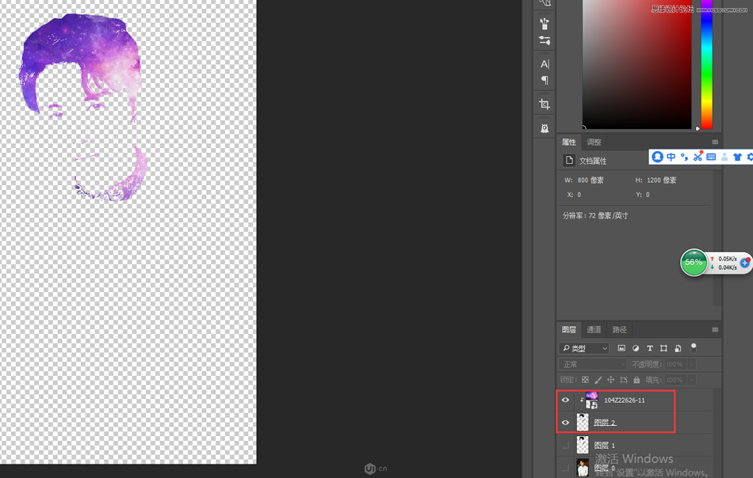Open the crop-shaped panel icon in dock
This screenshot has height=478, width=753.
tap(544, 104)
